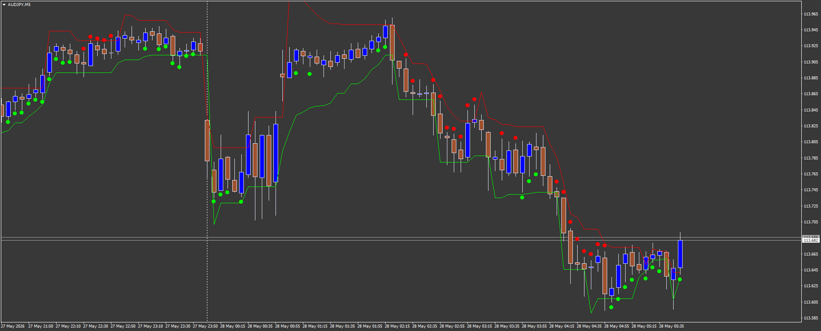Select the vertical dashed period separator line
The height and width of the screenshot is (331, 821).
(x=207, y=161)
